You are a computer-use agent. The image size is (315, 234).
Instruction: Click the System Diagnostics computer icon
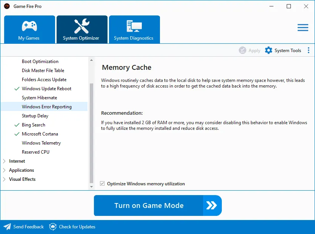[x=134, y=26]
